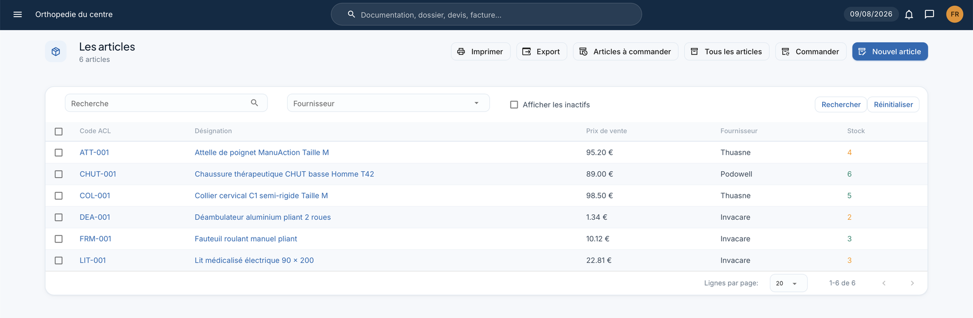Open the Fournisseur dropdown
The height and width of the screenshot is (318, 973).
pyautogui.click(x=388, y=103)
